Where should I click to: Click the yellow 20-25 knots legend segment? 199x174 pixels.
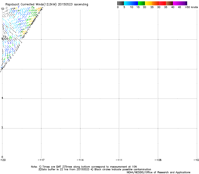pos(148,3)
